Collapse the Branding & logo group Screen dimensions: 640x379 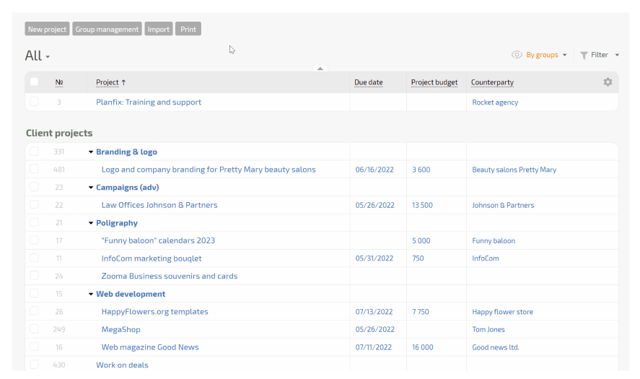point(91,152)
